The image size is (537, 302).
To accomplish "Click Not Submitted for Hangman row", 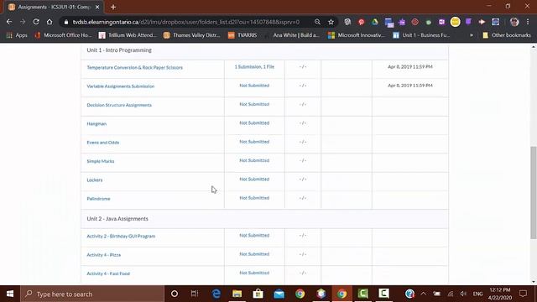I will tap(254, 123).
